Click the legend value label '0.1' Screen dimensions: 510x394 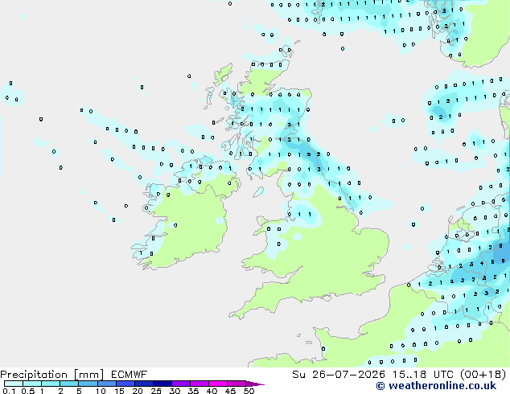[x=9, y=391]
